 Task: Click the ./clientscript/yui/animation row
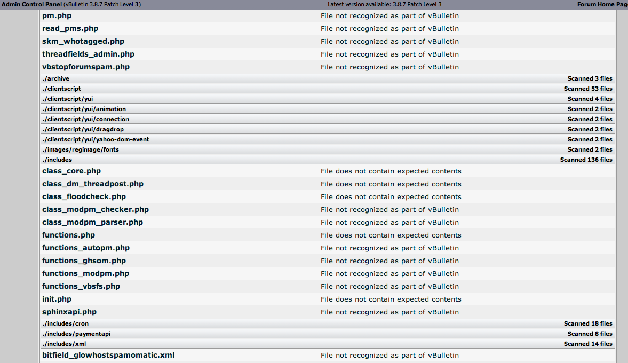pyautogui.click(x=328, y=109)
